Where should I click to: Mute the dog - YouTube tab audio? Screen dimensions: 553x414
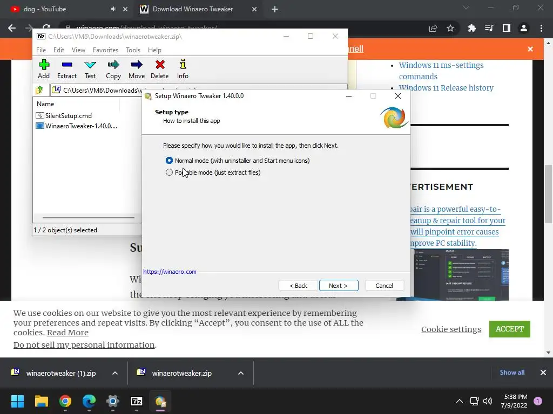point(113,9)
